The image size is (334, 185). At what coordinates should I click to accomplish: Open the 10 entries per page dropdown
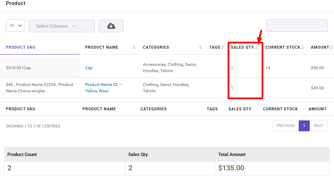tap(16, 26)
